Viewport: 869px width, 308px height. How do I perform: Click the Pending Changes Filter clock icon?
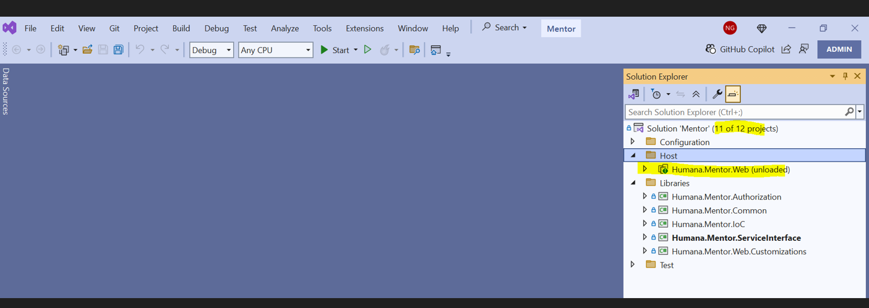656,94
